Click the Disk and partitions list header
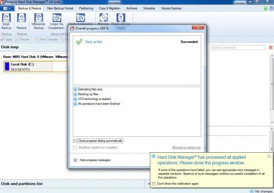Screen dimensions: 274x193 pos(21,184)
